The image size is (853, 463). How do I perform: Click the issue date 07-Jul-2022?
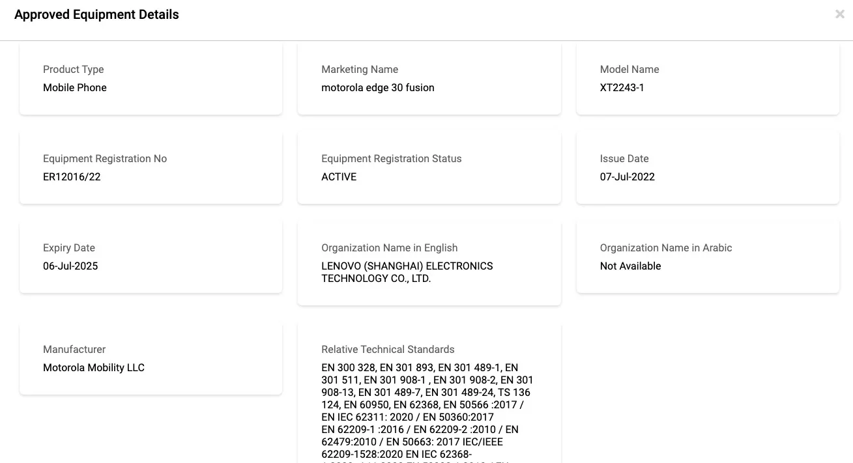tap(628, 176)
